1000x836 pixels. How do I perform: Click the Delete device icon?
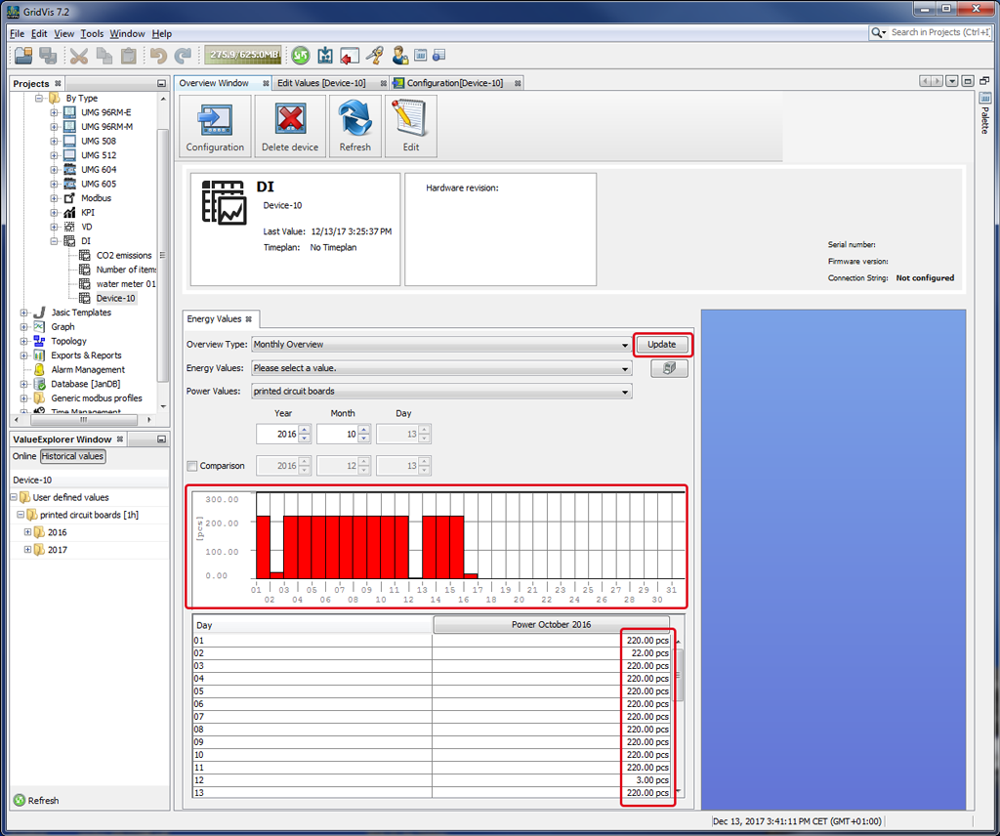[x=290, y=119]
